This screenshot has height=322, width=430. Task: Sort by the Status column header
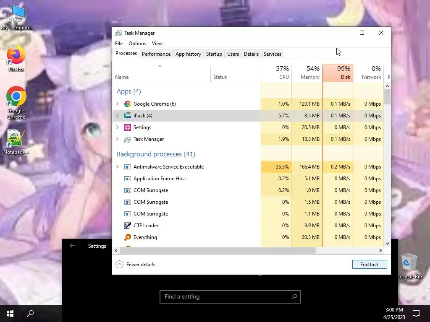236,73
